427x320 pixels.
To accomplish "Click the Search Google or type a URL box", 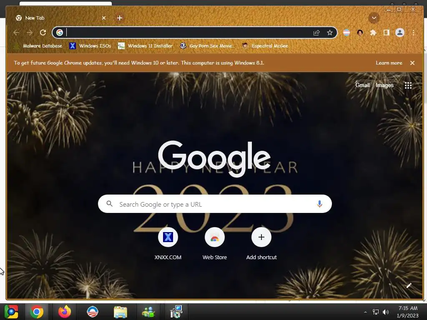I will pos(215,204).
